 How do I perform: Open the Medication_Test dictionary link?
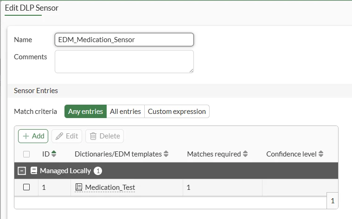pos(110,188)
